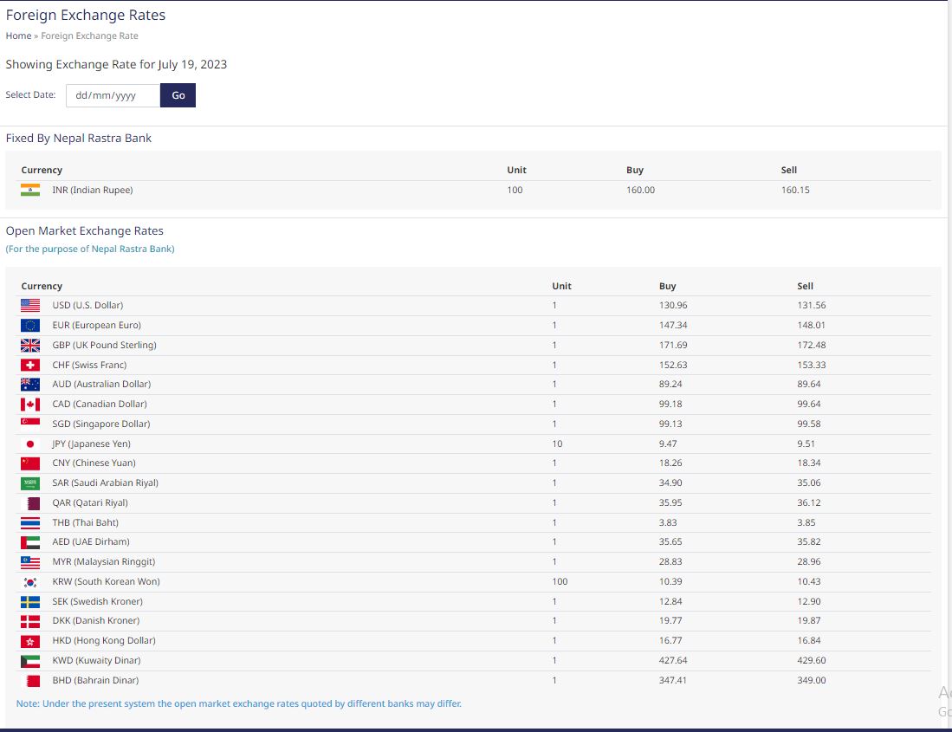Image resolution: width=952 pixels, height=732 pixels.
Task: Click the July 19, 2023 exchange rate heading
Action: (x=116, y=64)
